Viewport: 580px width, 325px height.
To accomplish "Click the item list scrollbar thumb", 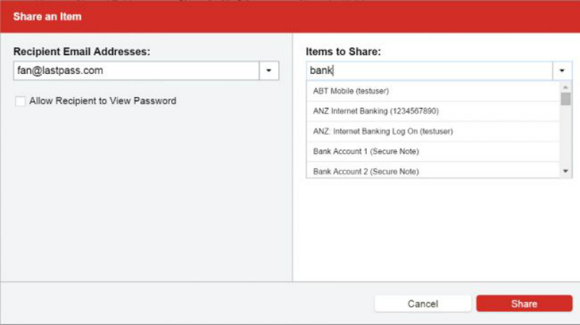I will coord(565,98).
